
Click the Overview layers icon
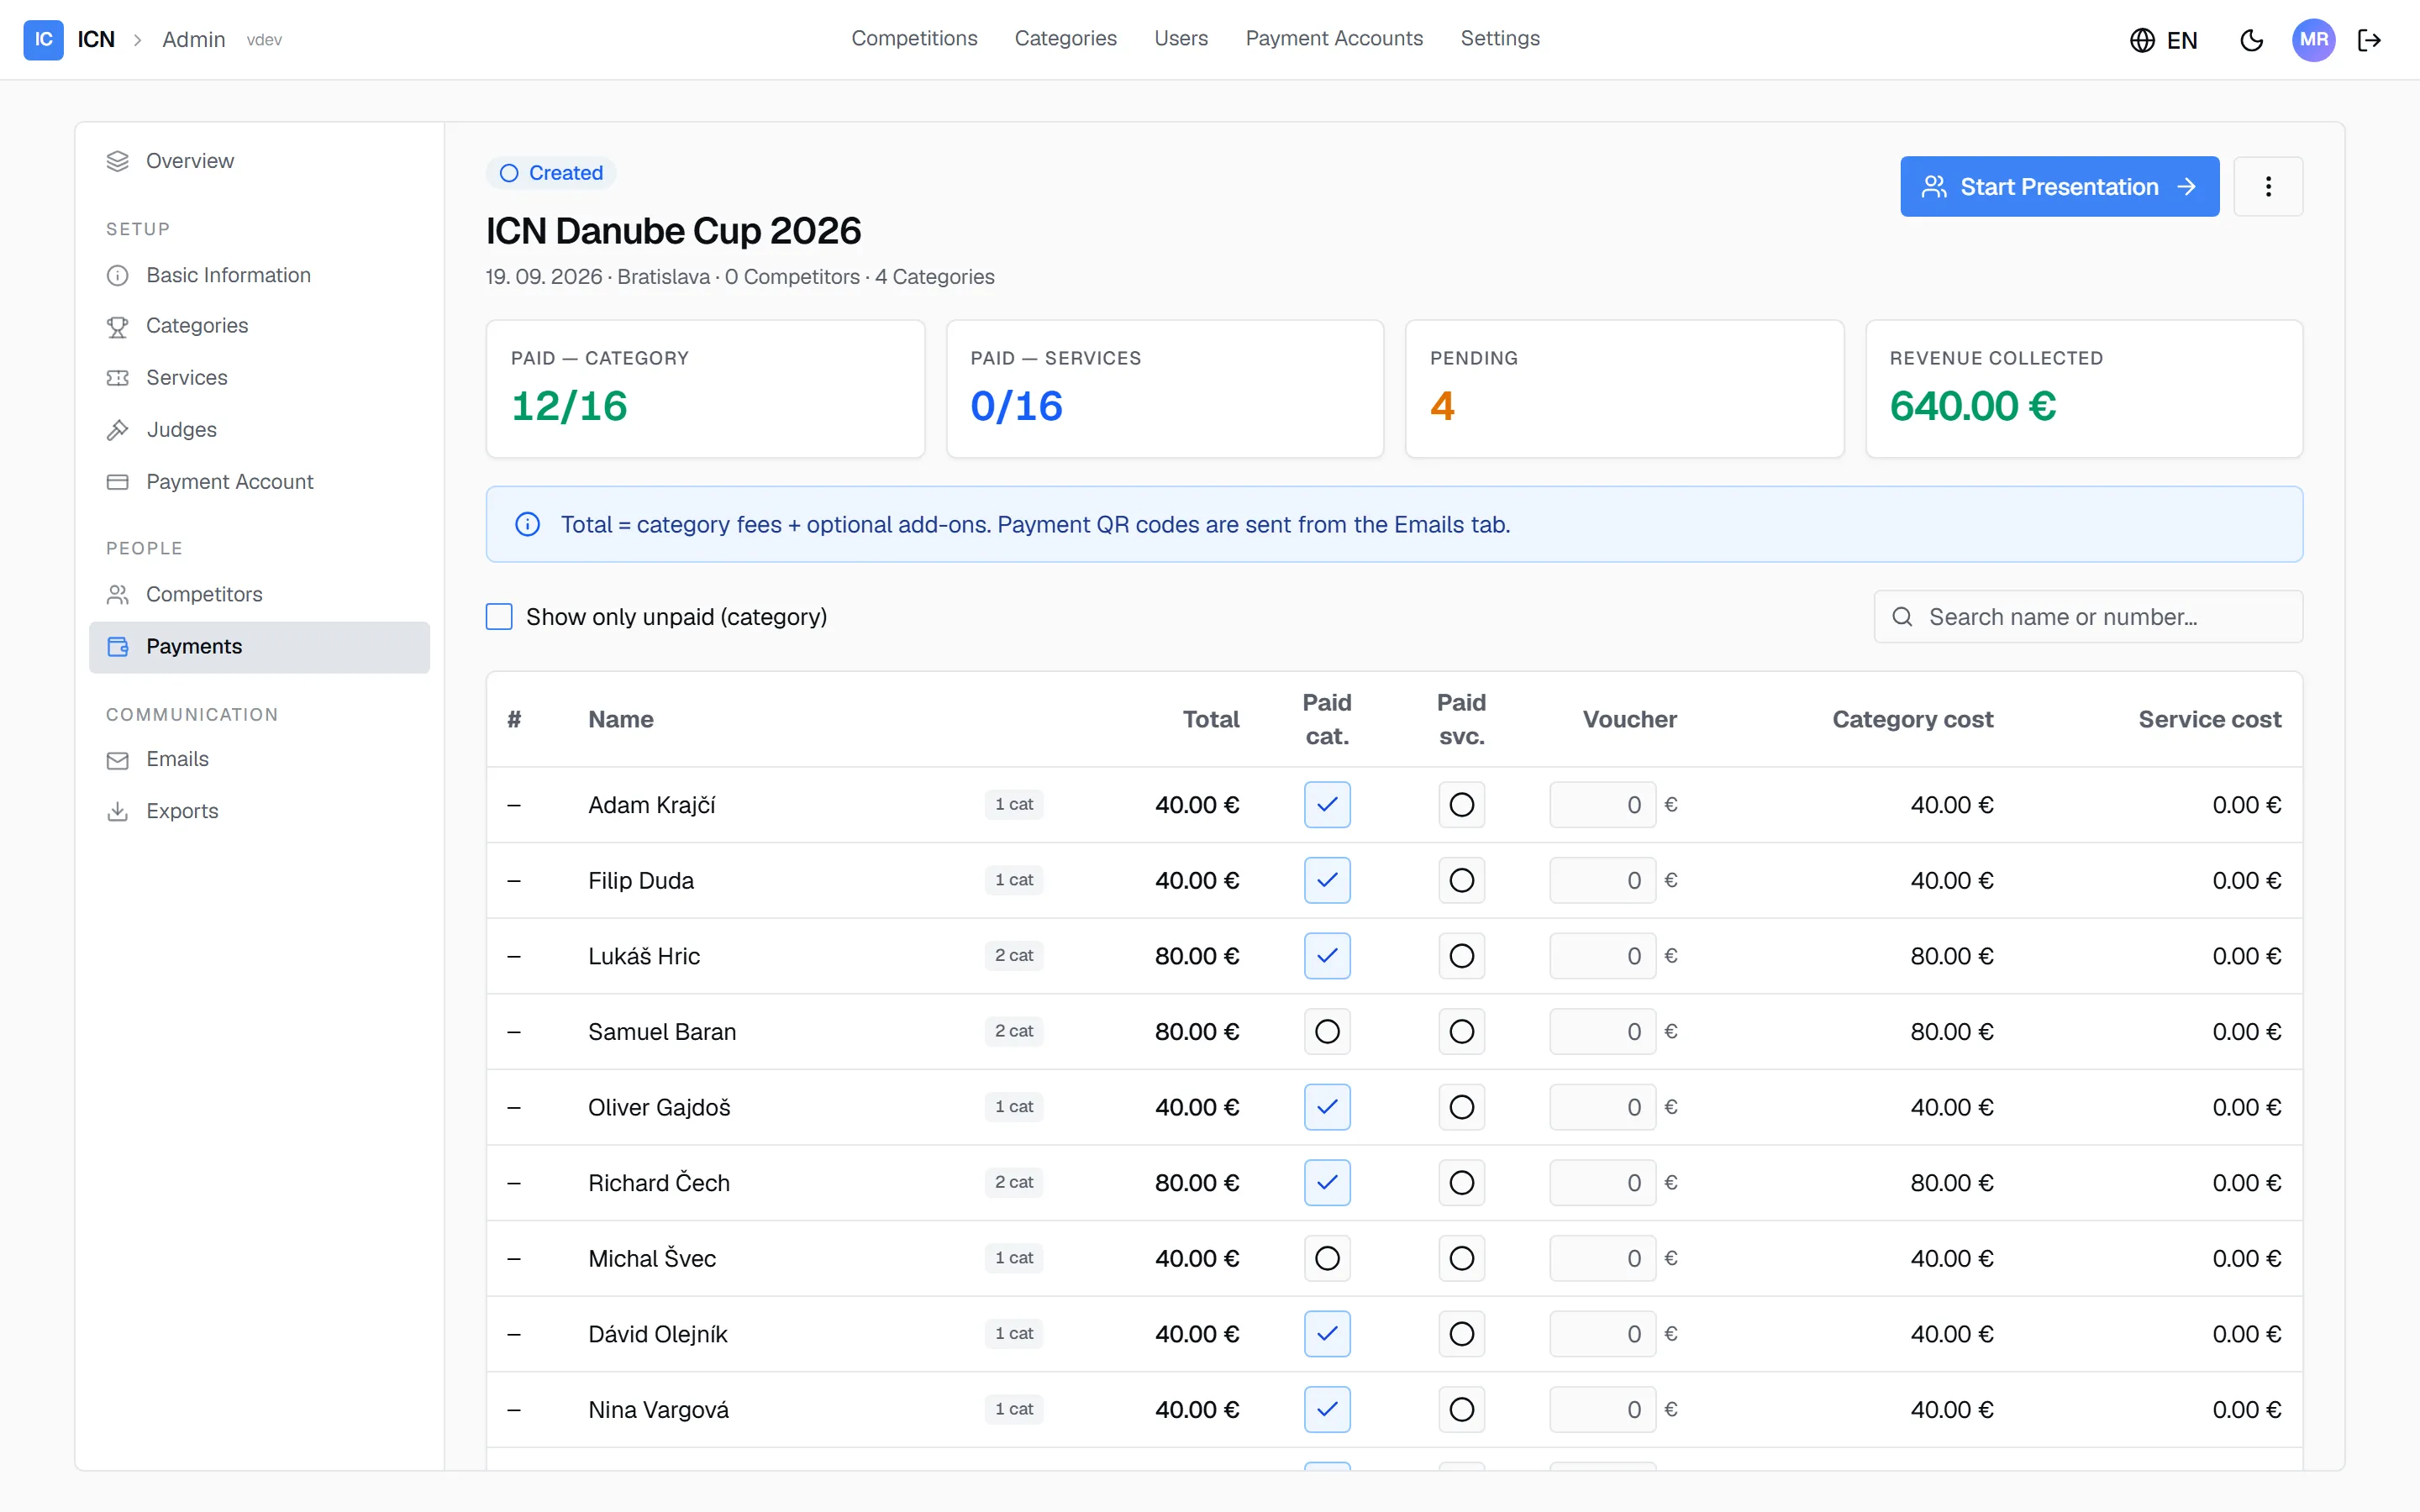pos(118,161)
